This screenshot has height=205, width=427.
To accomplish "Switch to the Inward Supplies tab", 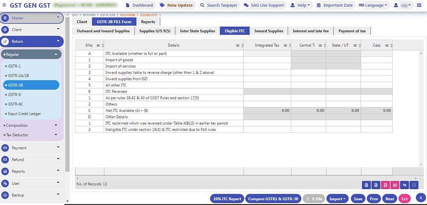I will coord(269,31).
